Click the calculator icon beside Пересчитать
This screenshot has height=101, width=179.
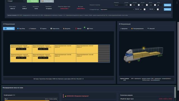pyautogui.click(x=51, y=29)
